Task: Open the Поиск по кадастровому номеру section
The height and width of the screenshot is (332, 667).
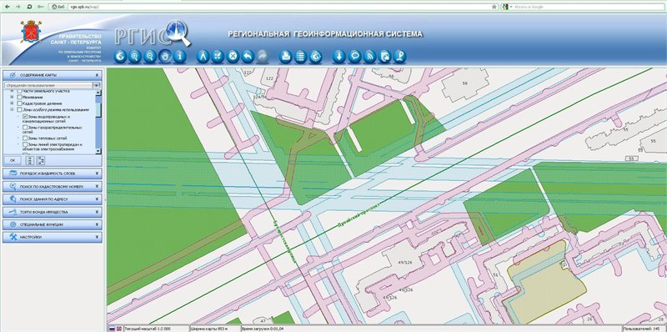Action: (x=53, y=186)
